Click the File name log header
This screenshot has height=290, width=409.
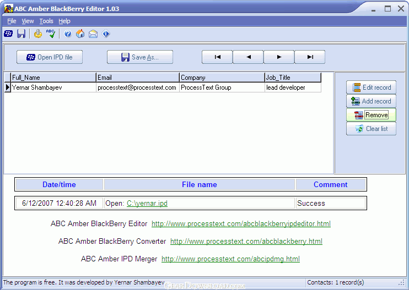(x=200, y=184)
